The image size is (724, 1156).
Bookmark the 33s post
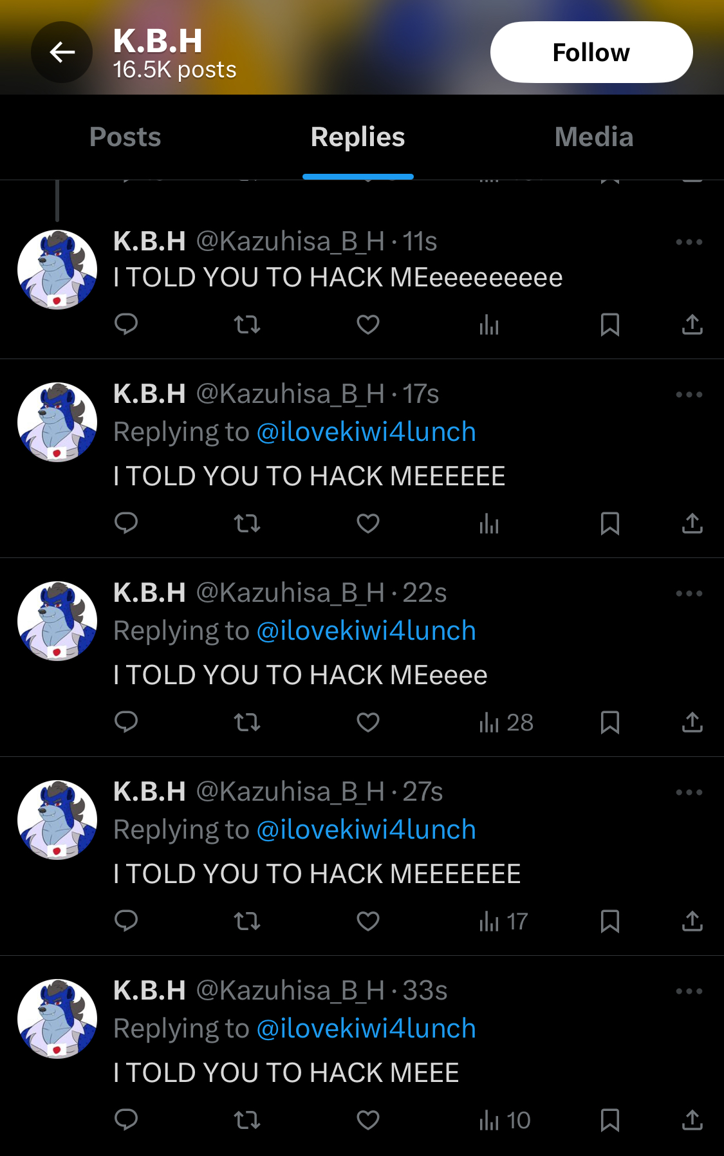(x=610, y=1120)
